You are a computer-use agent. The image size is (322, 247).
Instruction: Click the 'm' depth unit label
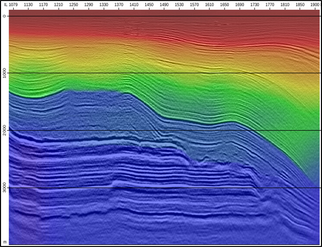5,241
